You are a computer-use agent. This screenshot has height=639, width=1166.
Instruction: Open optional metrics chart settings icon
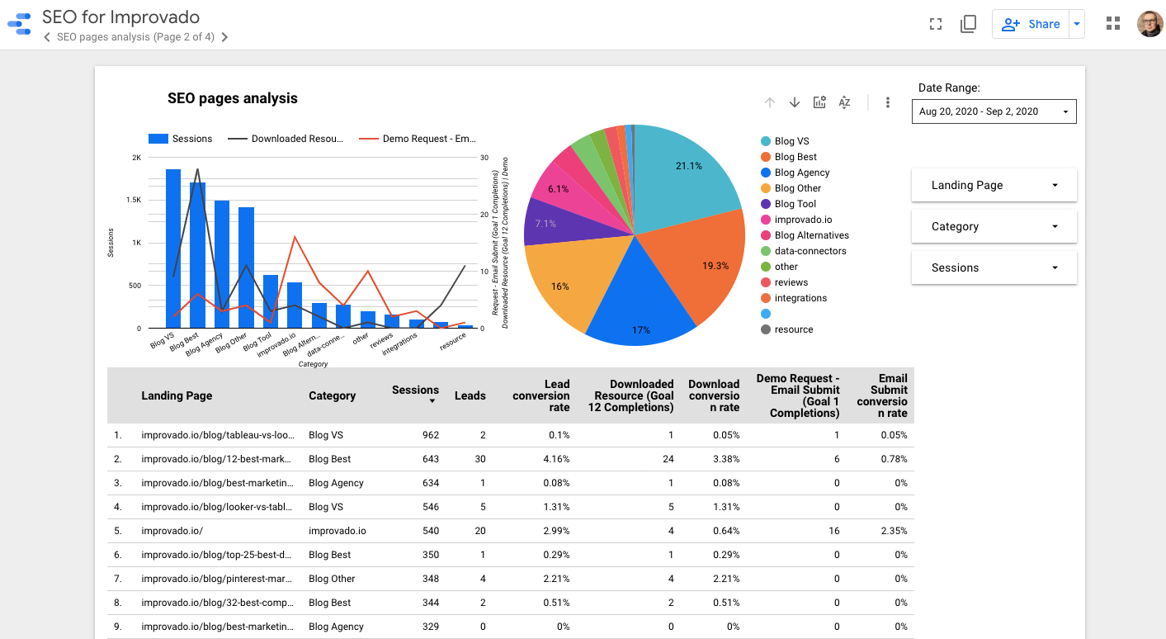click(819, 102)
